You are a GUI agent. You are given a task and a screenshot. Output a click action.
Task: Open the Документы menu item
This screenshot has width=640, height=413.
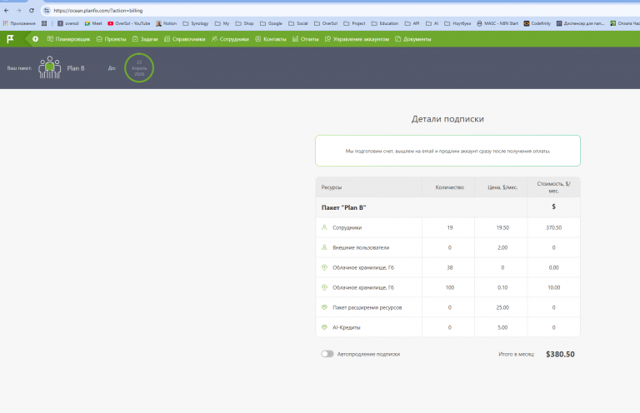click(x=413, y=39)
